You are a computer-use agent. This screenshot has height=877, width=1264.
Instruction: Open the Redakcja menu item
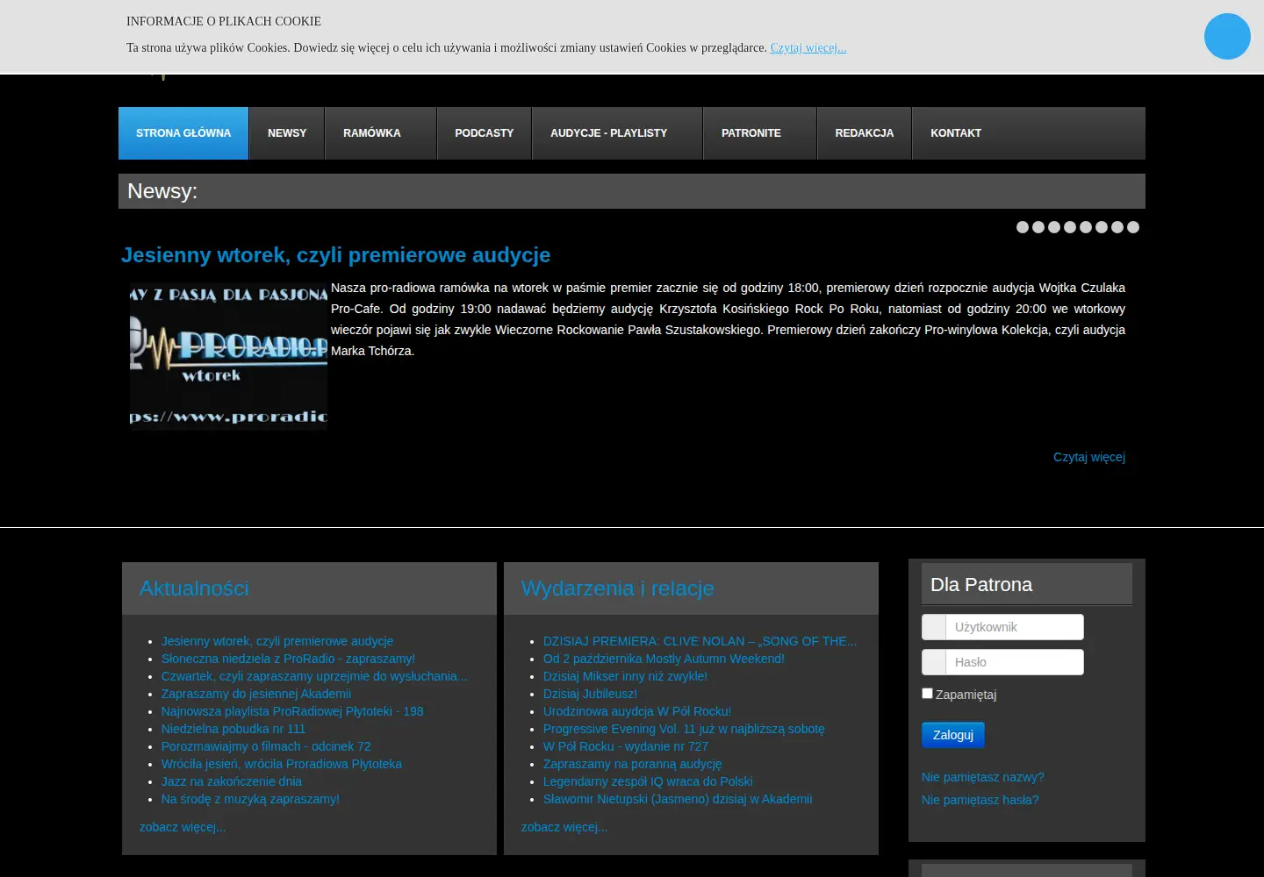pos(865,133)
